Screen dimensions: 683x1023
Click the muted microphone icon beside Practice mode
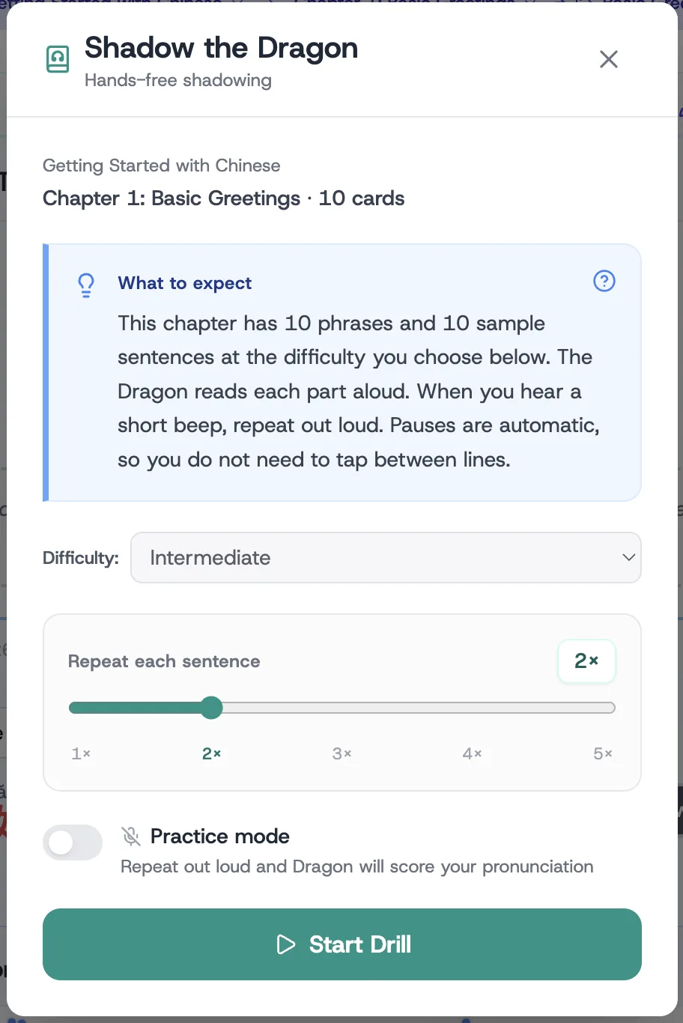pos(131,836)
